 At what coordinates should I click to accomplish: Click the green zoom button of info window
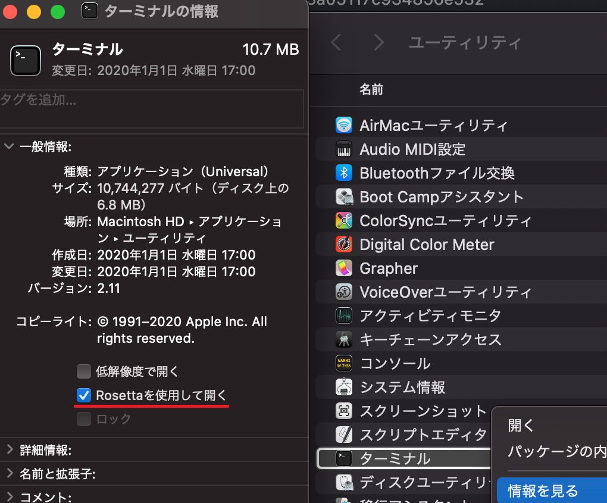(58, 12)
